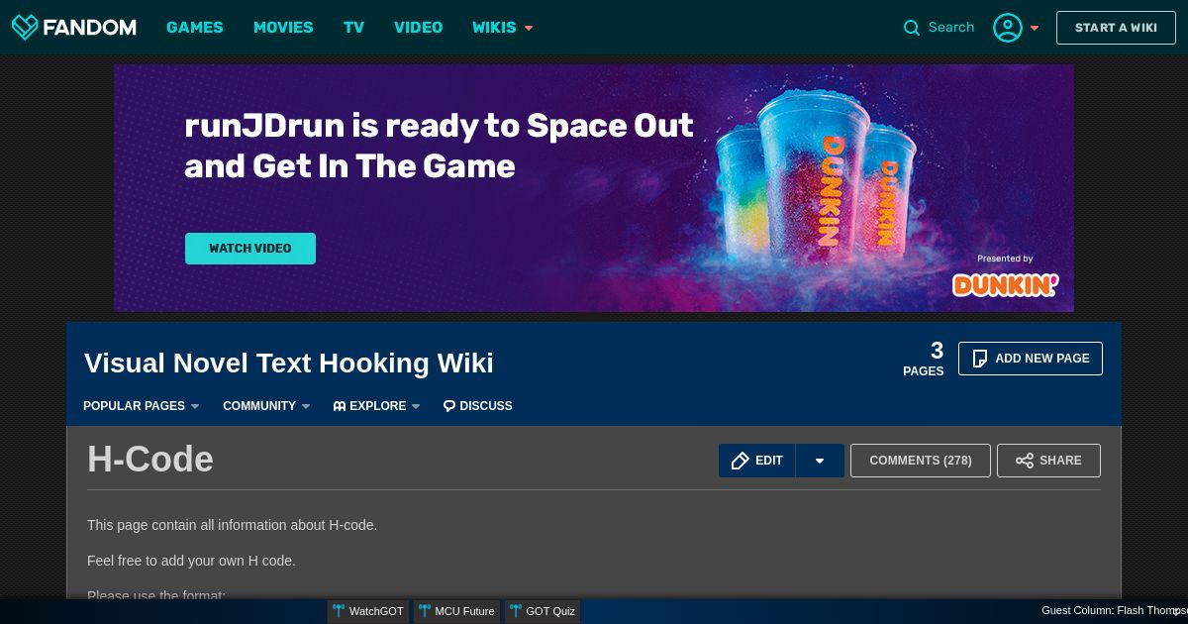Click the GOT Quiz bar icon
This screenshot has width=1188, height=624.
516,611
